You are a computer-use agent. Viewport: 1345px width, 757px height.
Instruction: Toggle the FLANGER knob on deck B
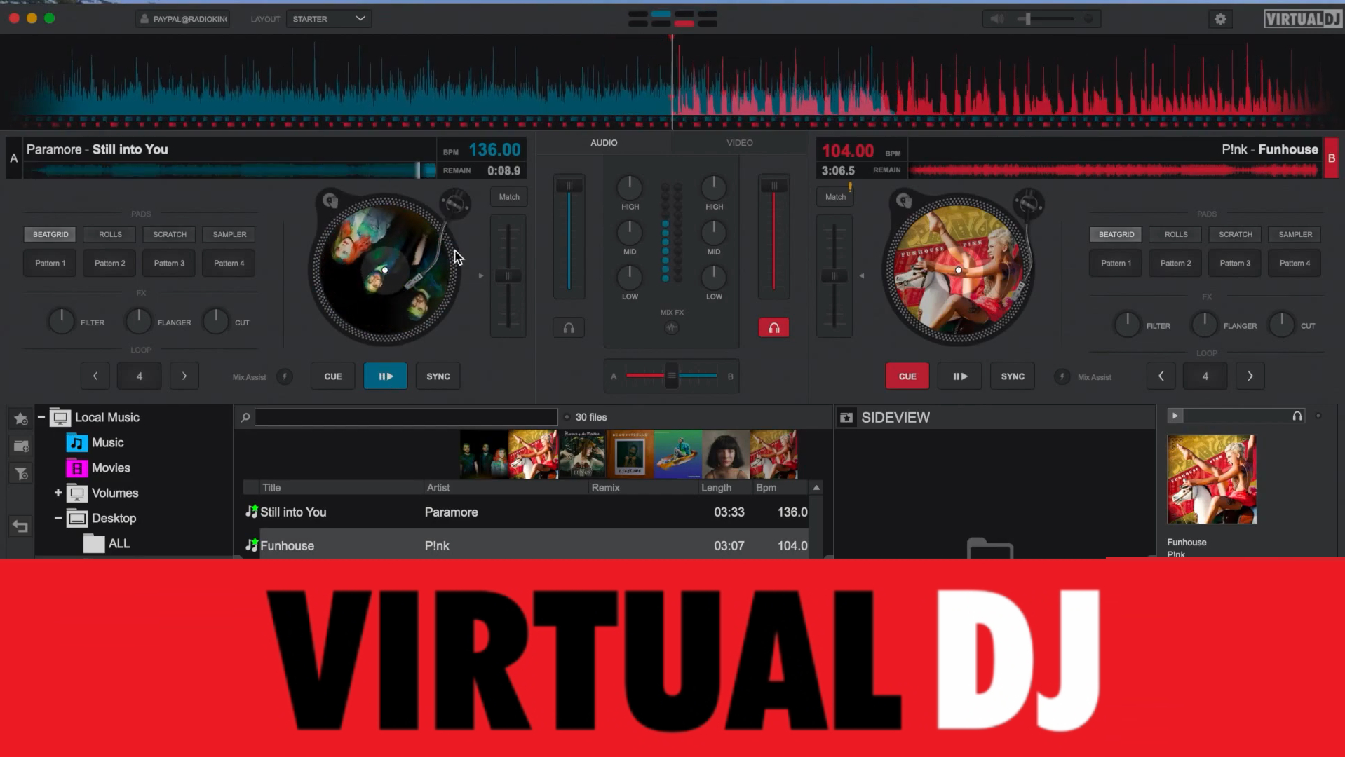(1204, 325)
